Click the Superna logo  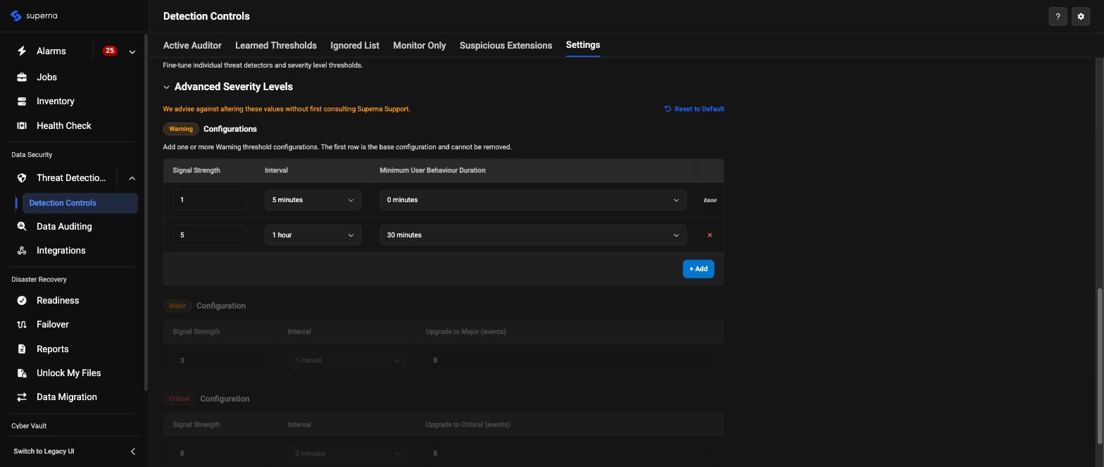(x=34, y=15)
